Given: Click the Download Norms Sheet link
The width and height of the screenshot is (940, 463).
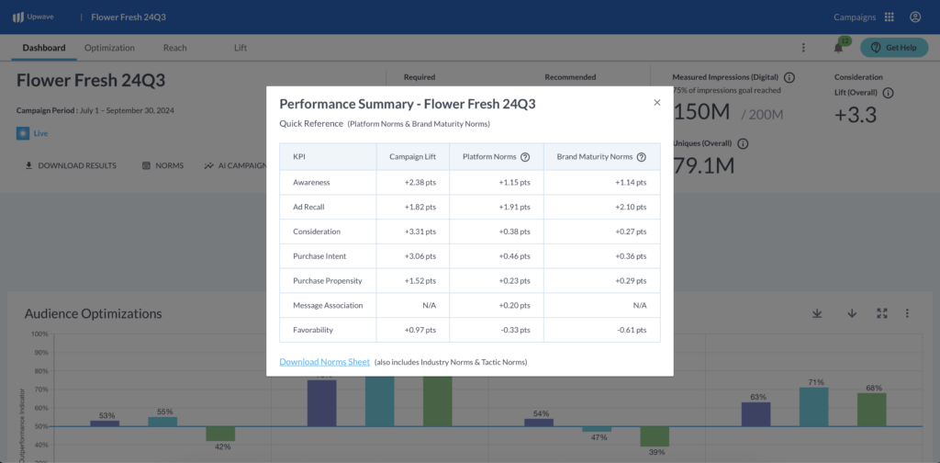Looking at the screenshot, I should [324, 362].
